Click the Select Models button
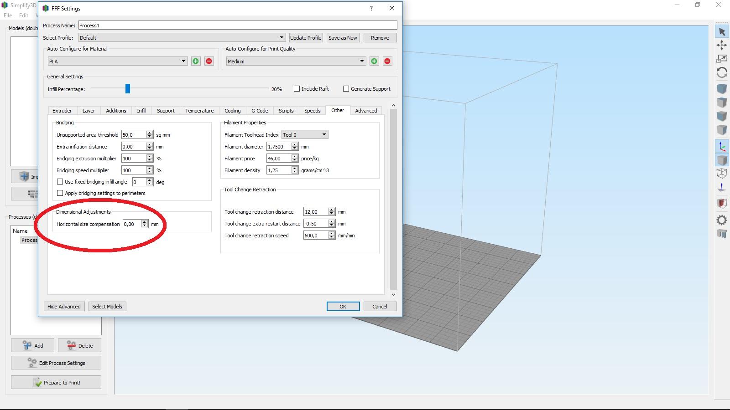 (107, 307)
